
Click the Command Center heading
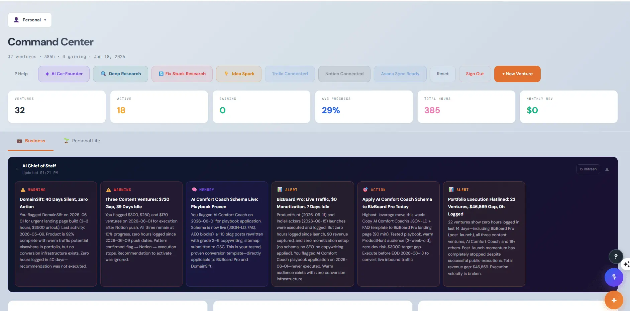[x=50, y=42]
